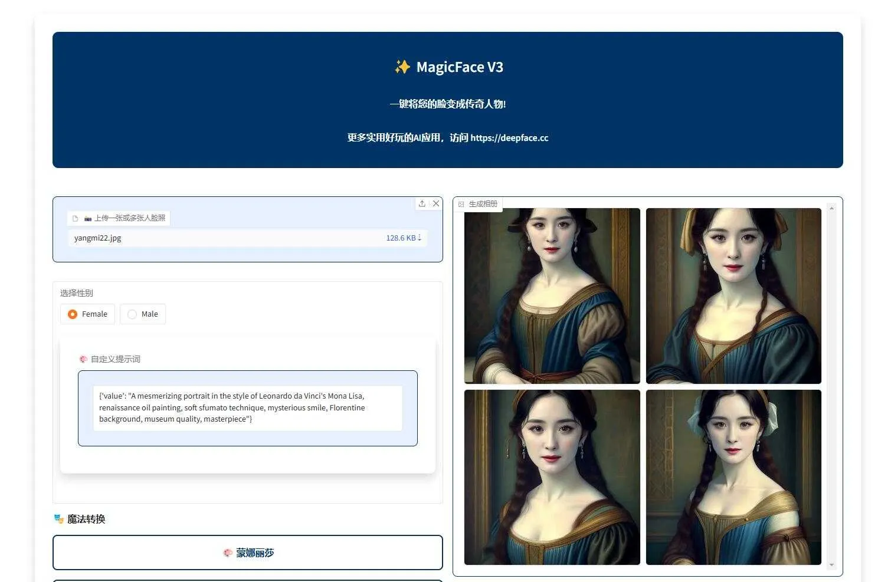Image resolution: width=891 pixels, height=582 pixels.
Task: Click the gallery scrollbar down arrow
Action: (x=831, y=565)
